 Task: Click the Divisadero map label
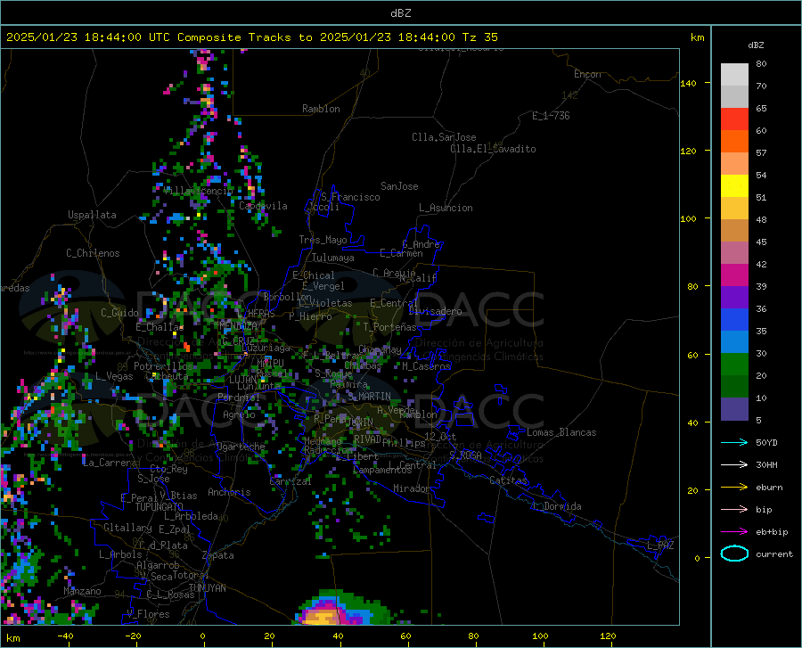click(x=435, y=311)
